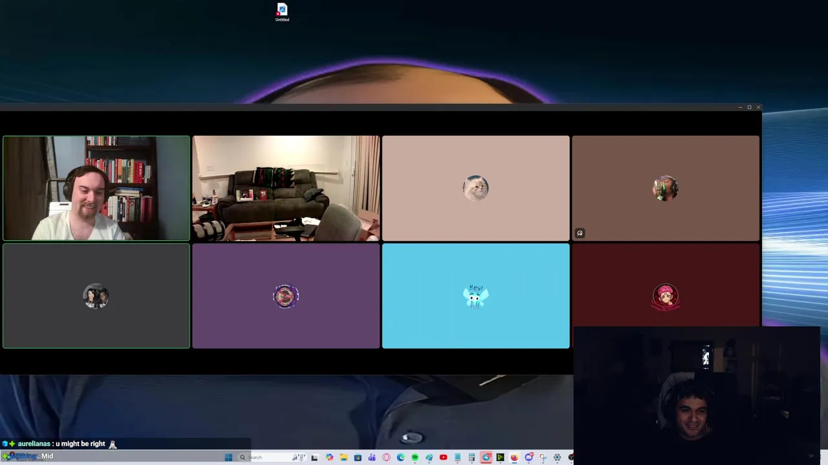
Task: Select the Untitled desktop file icon
Action: click(282, 12)
